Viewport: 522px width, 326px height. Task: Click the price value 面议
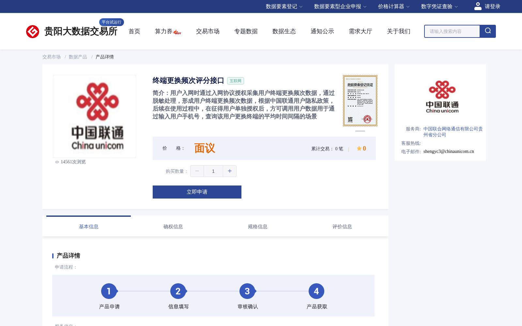tap(205, 148)
